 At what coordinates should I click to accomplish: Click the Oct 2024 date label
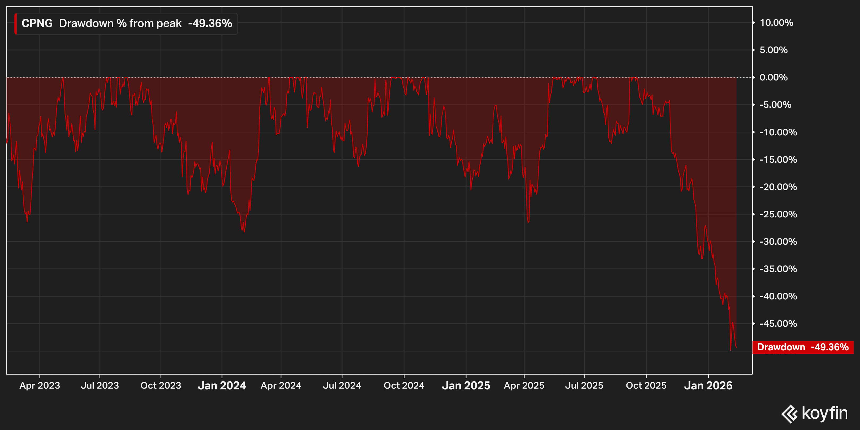tap(404, 386)
